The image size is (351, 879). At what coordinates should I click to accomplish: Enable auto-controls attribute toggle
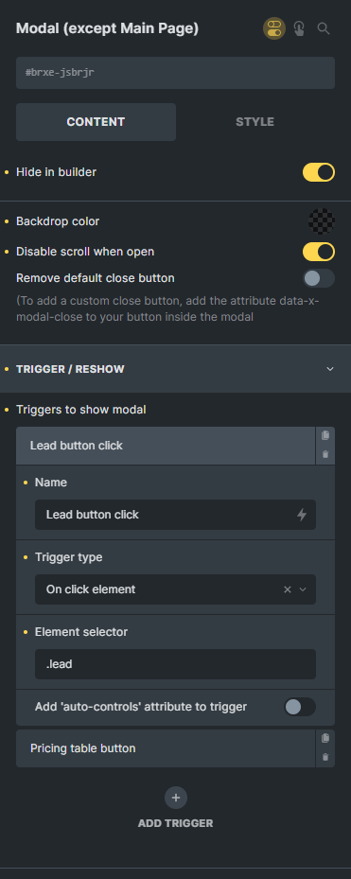(299, 707)
